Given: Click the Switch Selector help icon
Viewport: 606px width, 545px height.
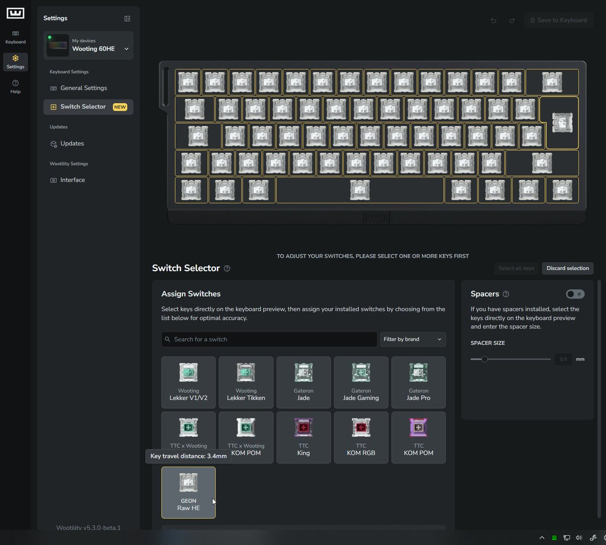Looking at the screenshot, I should (227, 269).
